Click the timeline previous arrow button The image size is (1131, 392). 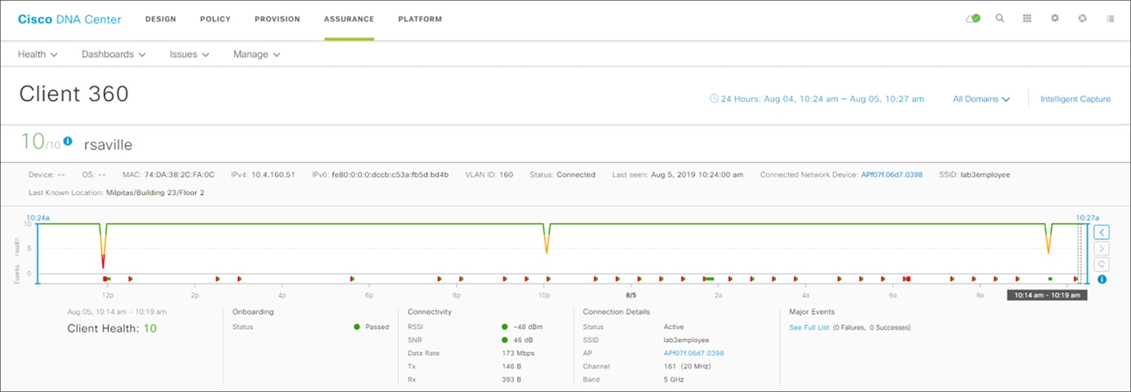point(1102,233)
